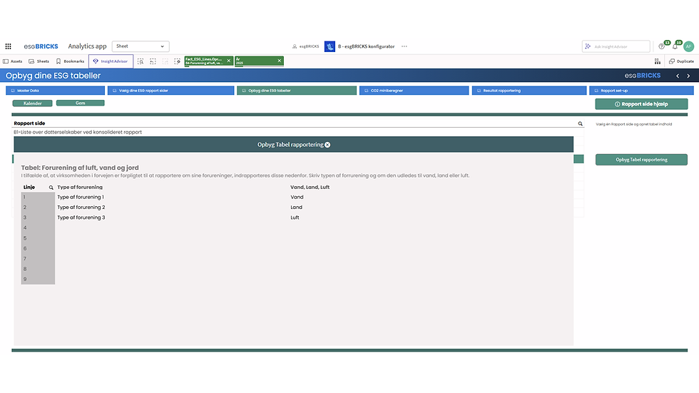Select line number 9 row
Screen dimensions: 699x393
coord(38,279)
